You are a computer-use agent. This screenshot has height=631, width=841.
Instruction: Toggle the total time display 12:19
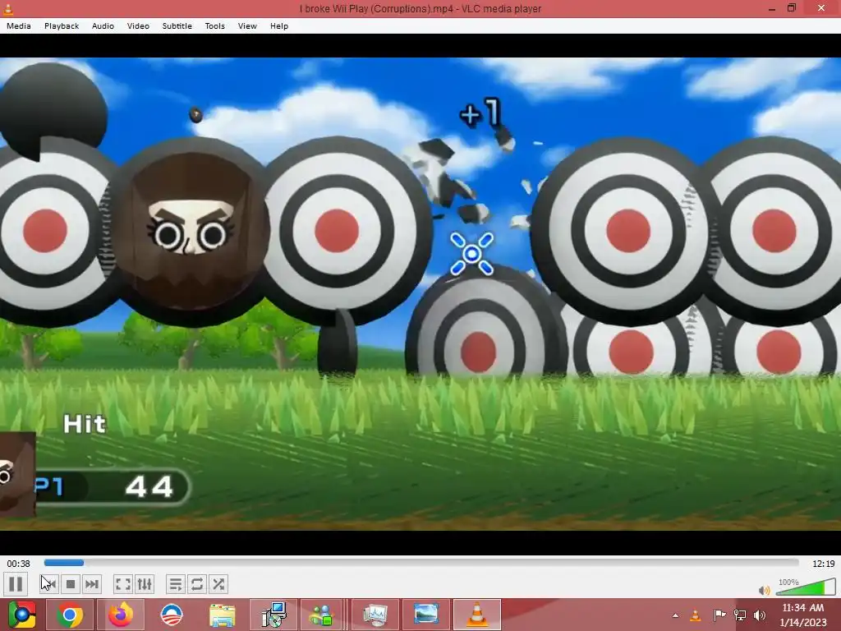[823, 564]
